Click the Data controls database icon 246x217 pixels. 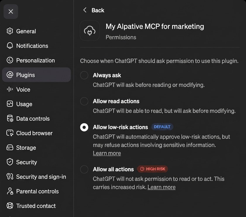pos(10,118)
